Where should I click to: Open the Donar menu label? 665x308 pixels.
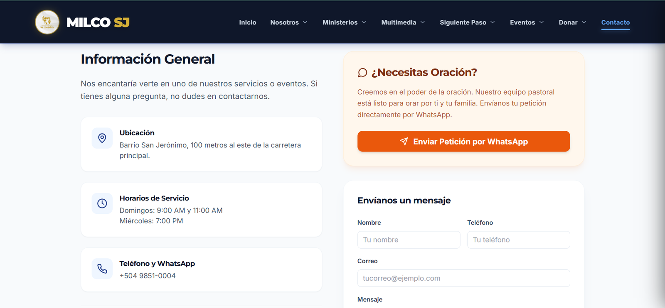point(568,22)
